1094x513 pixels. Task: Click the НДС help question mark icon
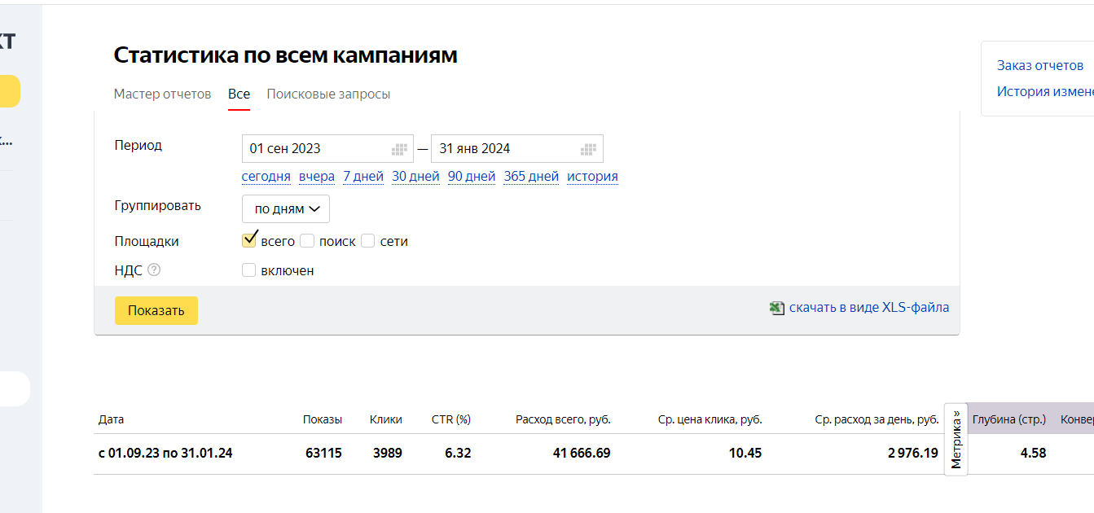[x=154, y=270]
